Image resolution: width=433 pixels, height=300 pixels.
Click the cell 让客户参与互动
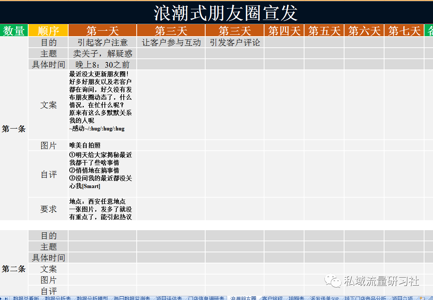tap(171, 42)
